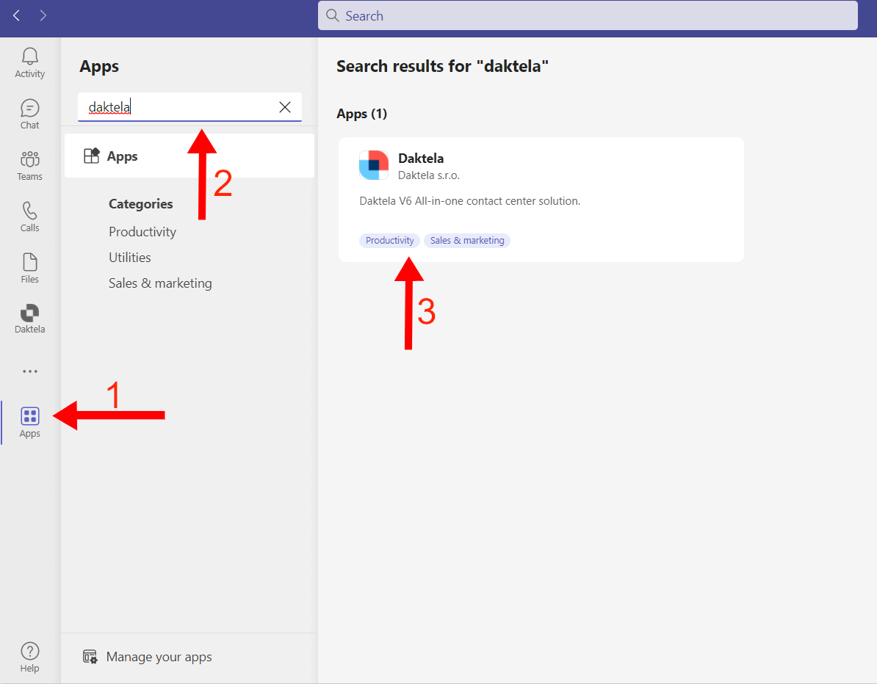Viewport: 877px width, 684px height.
Task: Navigate forward with the right chevron
Action: 43,15
